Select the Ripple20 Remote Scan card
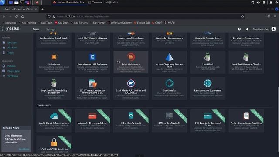279x157 pixels. click(x=208, y=40)
